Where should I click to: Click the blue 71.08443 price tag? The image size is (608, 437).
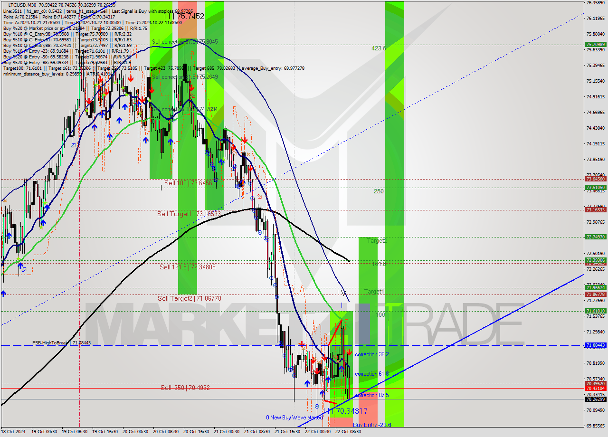[x=595, y=345]
